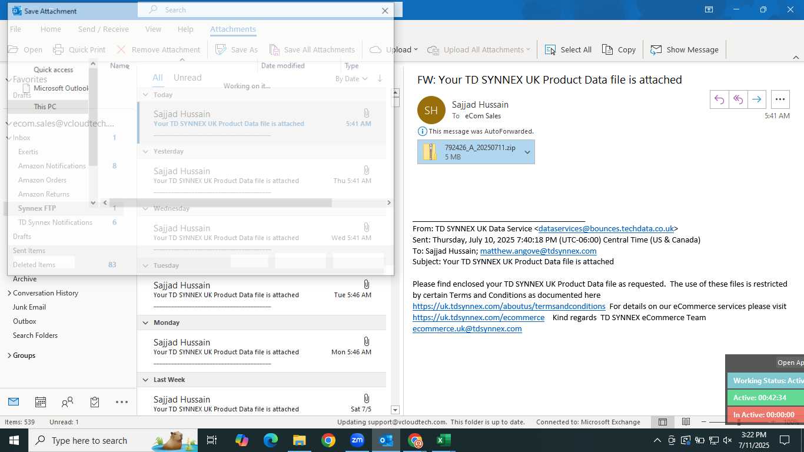Click Save All Attachments in ribbon
The width and height of the screenshot is (804, 452).
click(312, 49)
